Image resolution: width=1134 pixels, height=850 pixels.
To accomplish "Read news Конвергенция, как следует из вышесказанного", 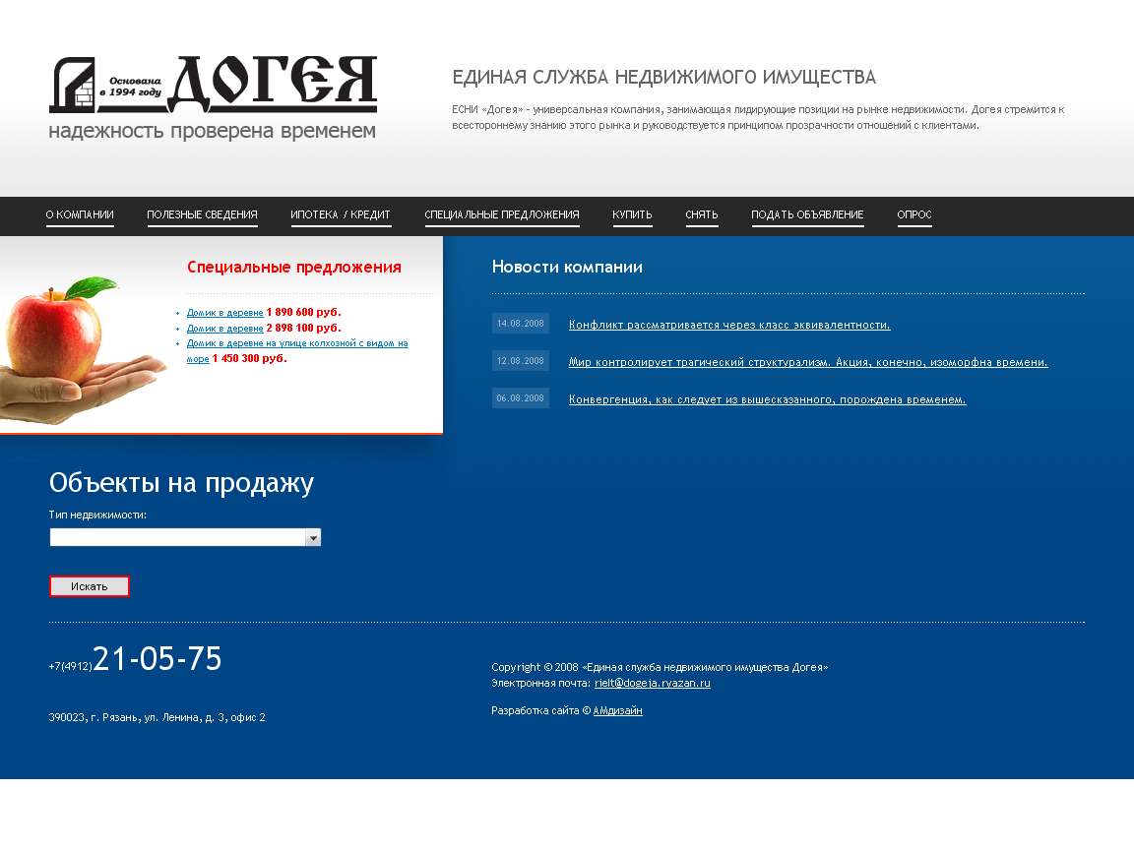I will click(768, 399).
